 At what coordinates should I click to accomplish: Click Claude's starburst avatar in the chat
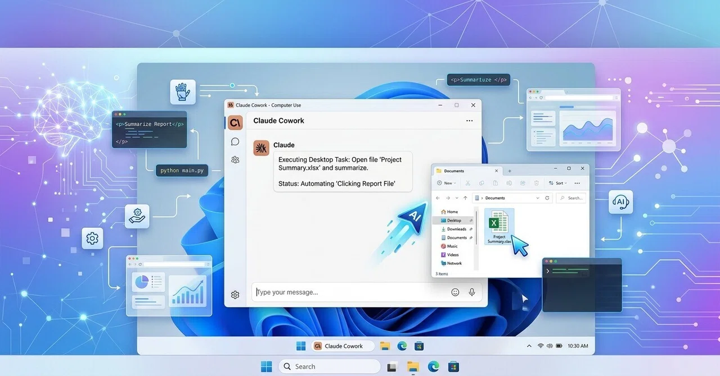[x=261, y=148]
